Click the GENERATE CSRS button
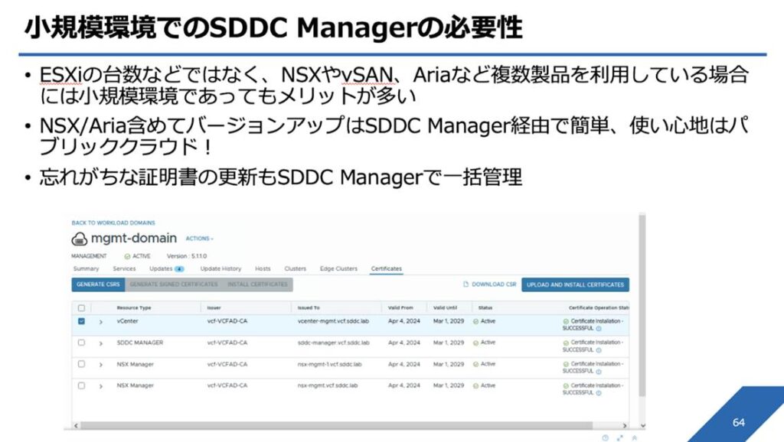 tap(97, 284)
